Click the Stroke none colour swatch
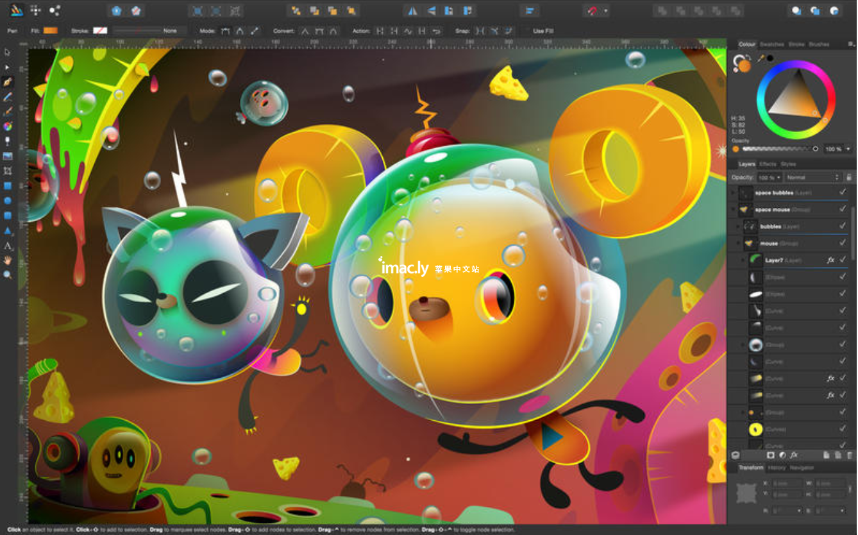Screen dimensions: 858x535 (x=100, y=31)
